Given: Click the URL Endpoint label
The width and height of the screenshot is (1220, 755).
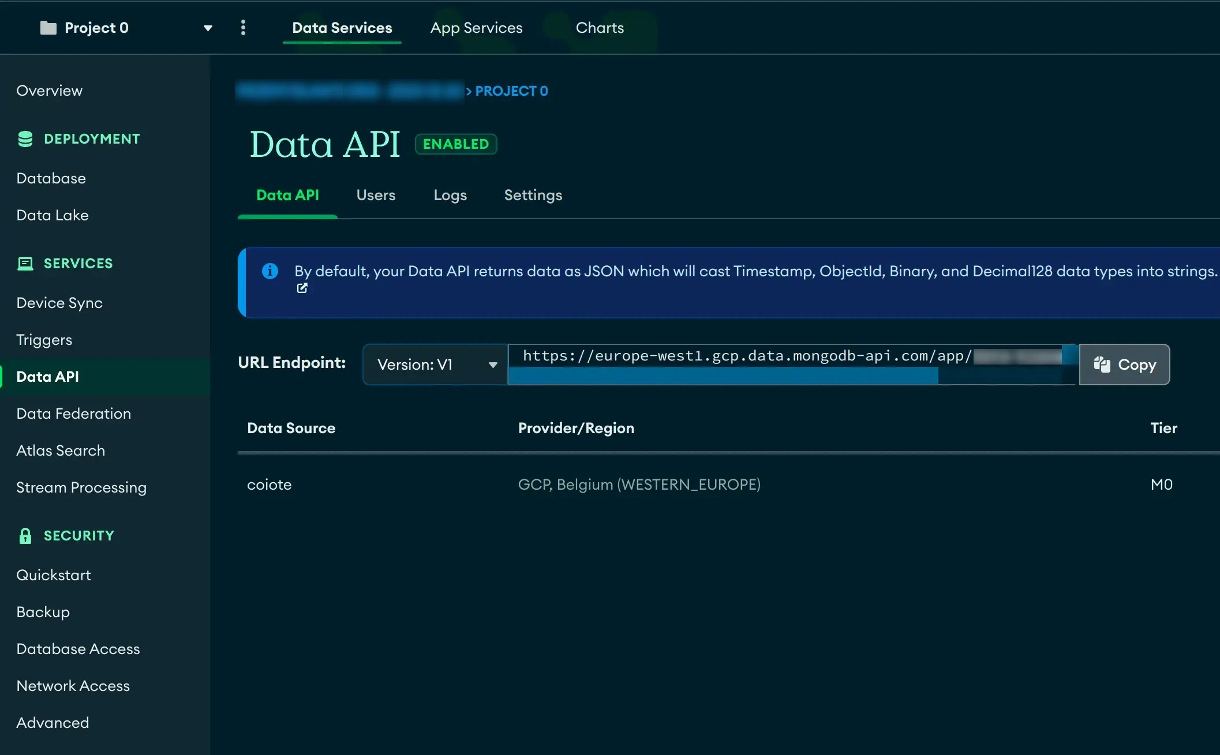Looking at the screenshot, I should (292, 363).
